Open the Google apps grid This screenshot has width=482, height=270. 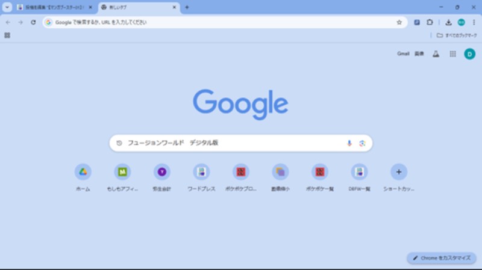[x=453, y=54]
